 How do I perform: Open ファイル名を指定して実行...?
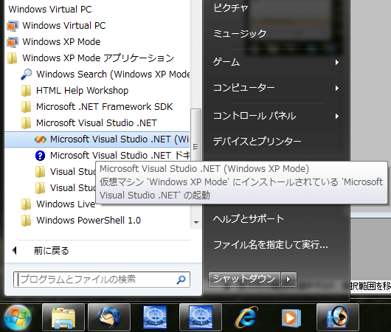pos(271,245)
